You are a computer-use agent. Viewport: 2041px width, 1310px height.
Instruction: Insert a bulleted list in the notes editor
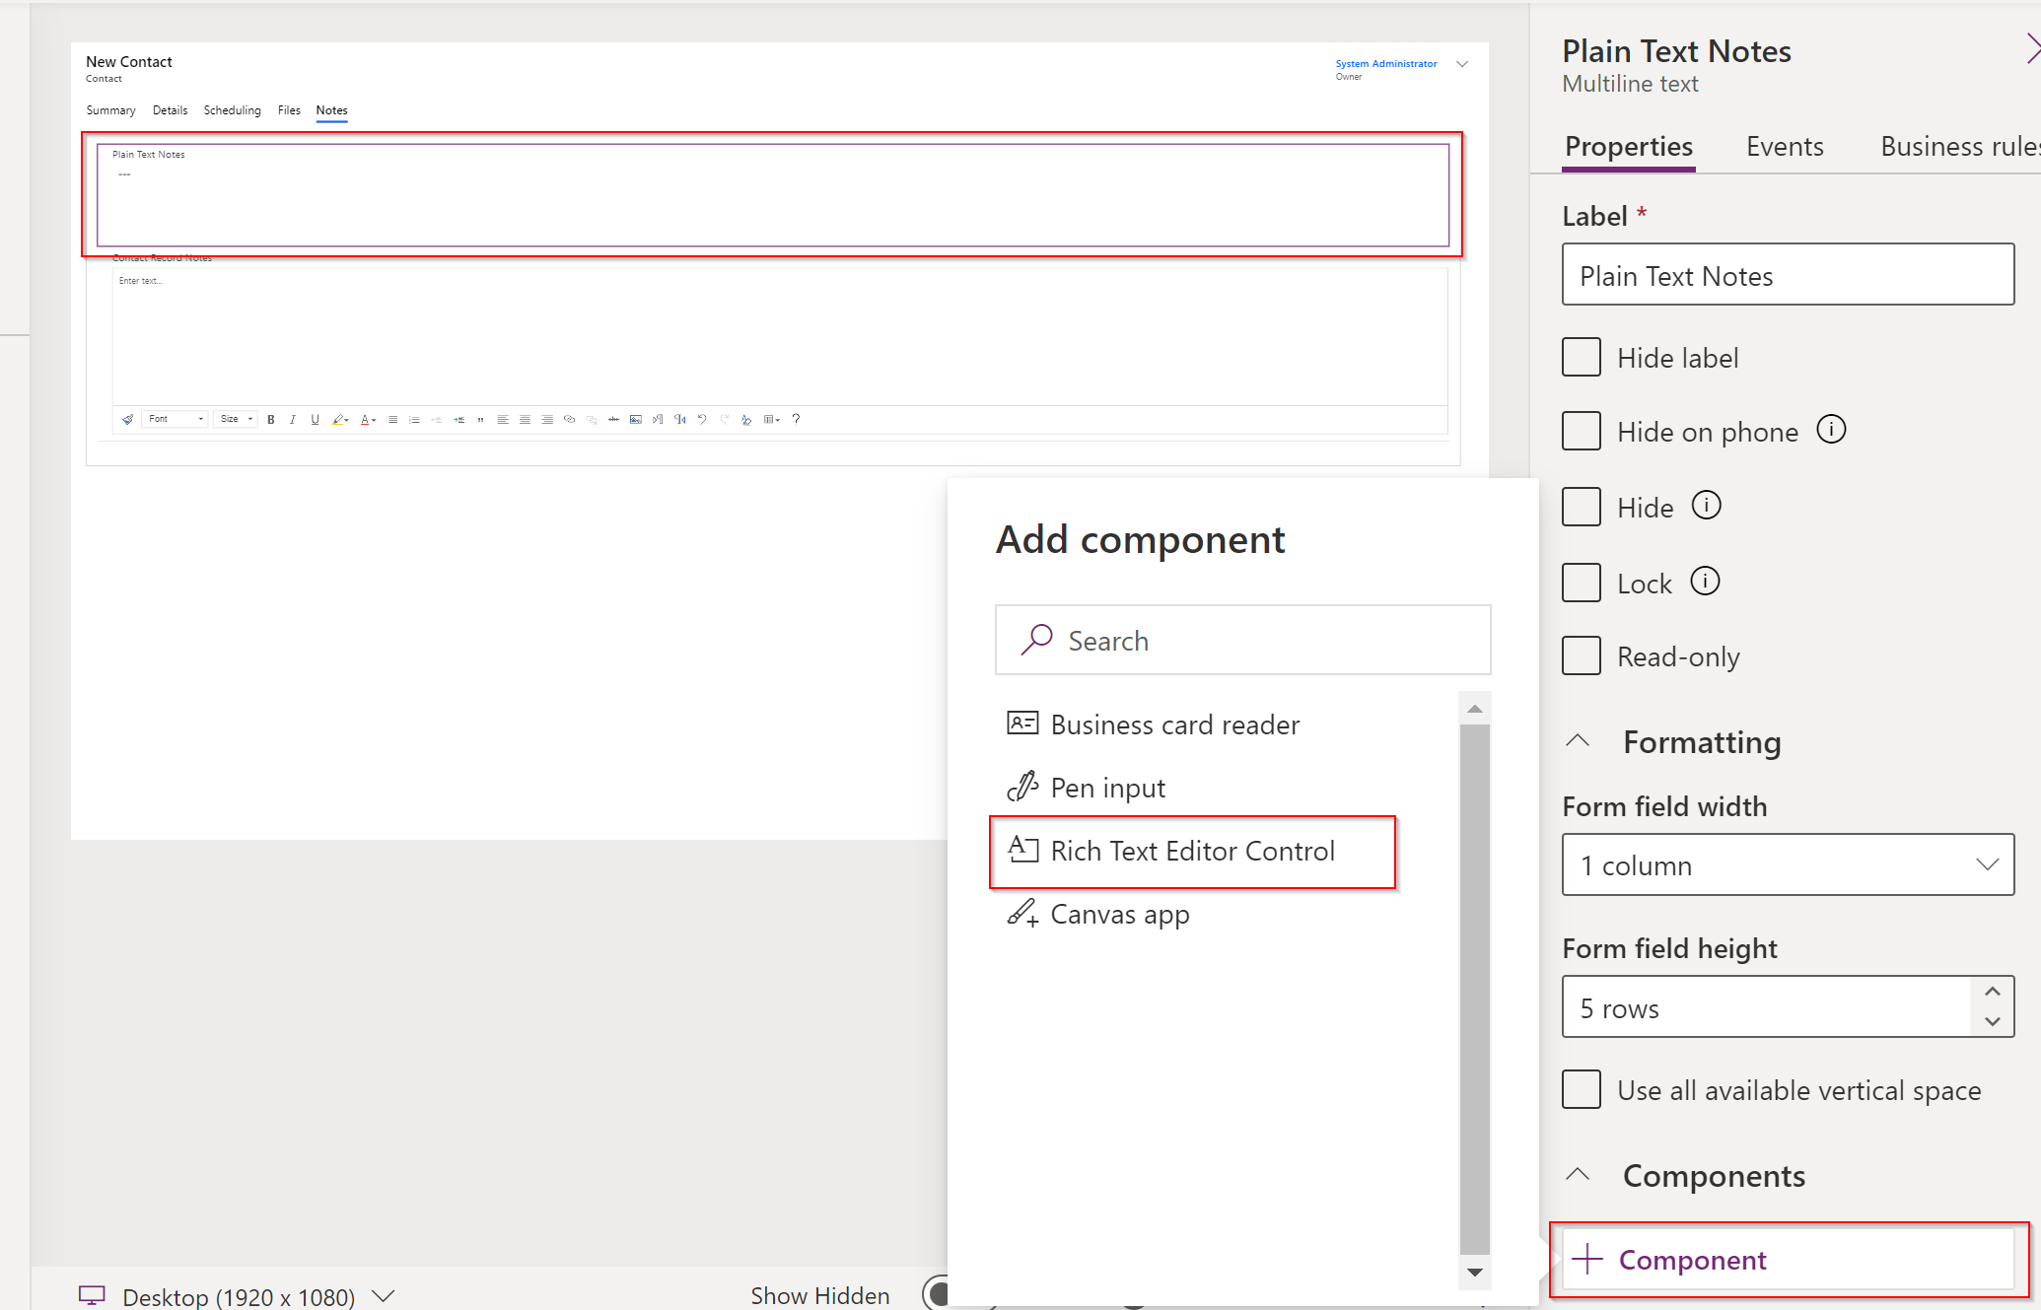coord(392,419)
